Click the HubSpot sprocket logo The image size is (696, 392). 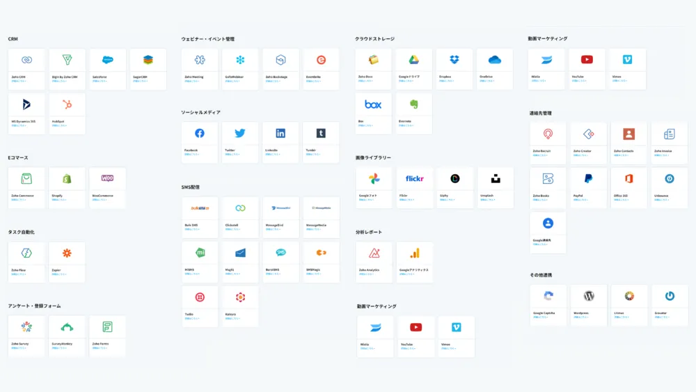coord(67,104)
